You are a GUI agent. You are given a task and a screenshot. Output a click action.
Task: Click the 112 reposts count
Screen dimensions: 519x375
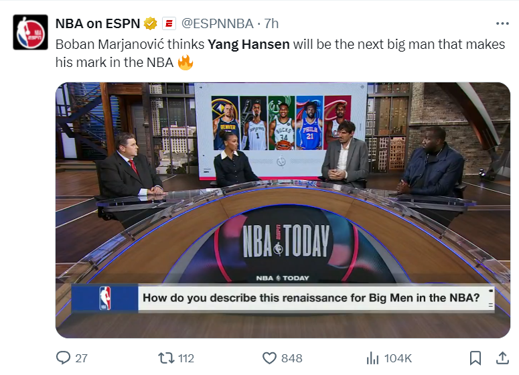tap(186, 358)
